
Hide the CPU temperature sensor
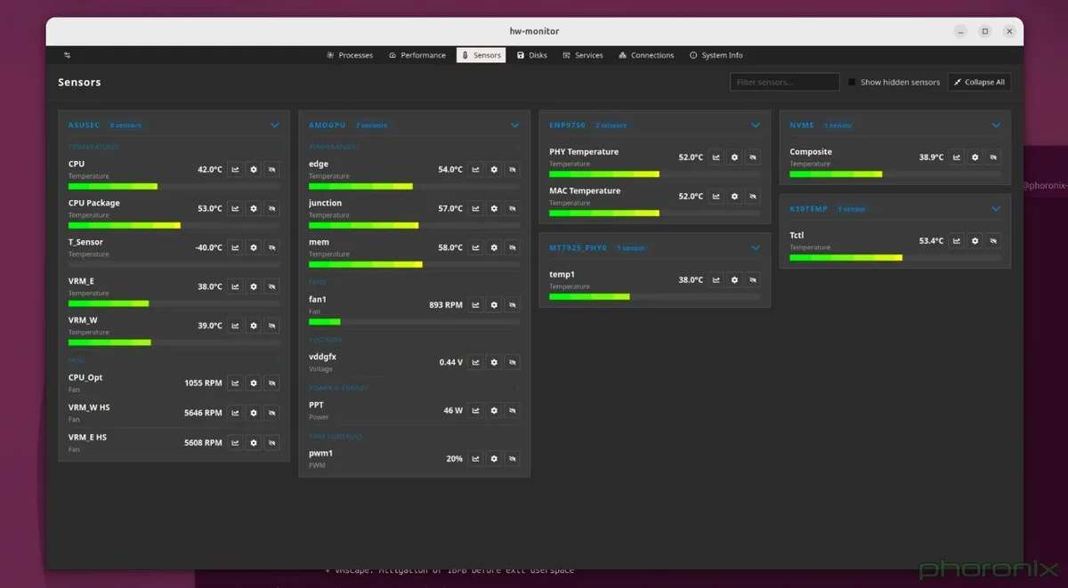coord(272,169)
